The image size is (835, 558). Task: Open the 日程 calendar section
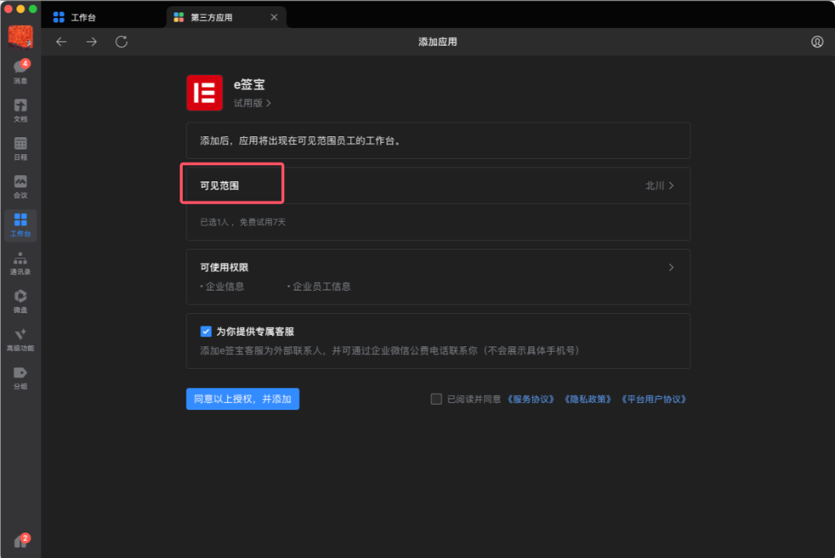point(20,149)
